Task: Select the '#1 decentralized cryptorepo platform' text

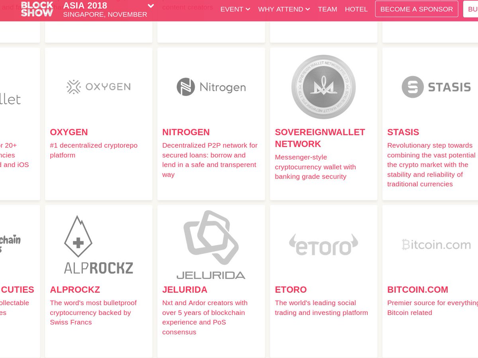Action: 94,150
